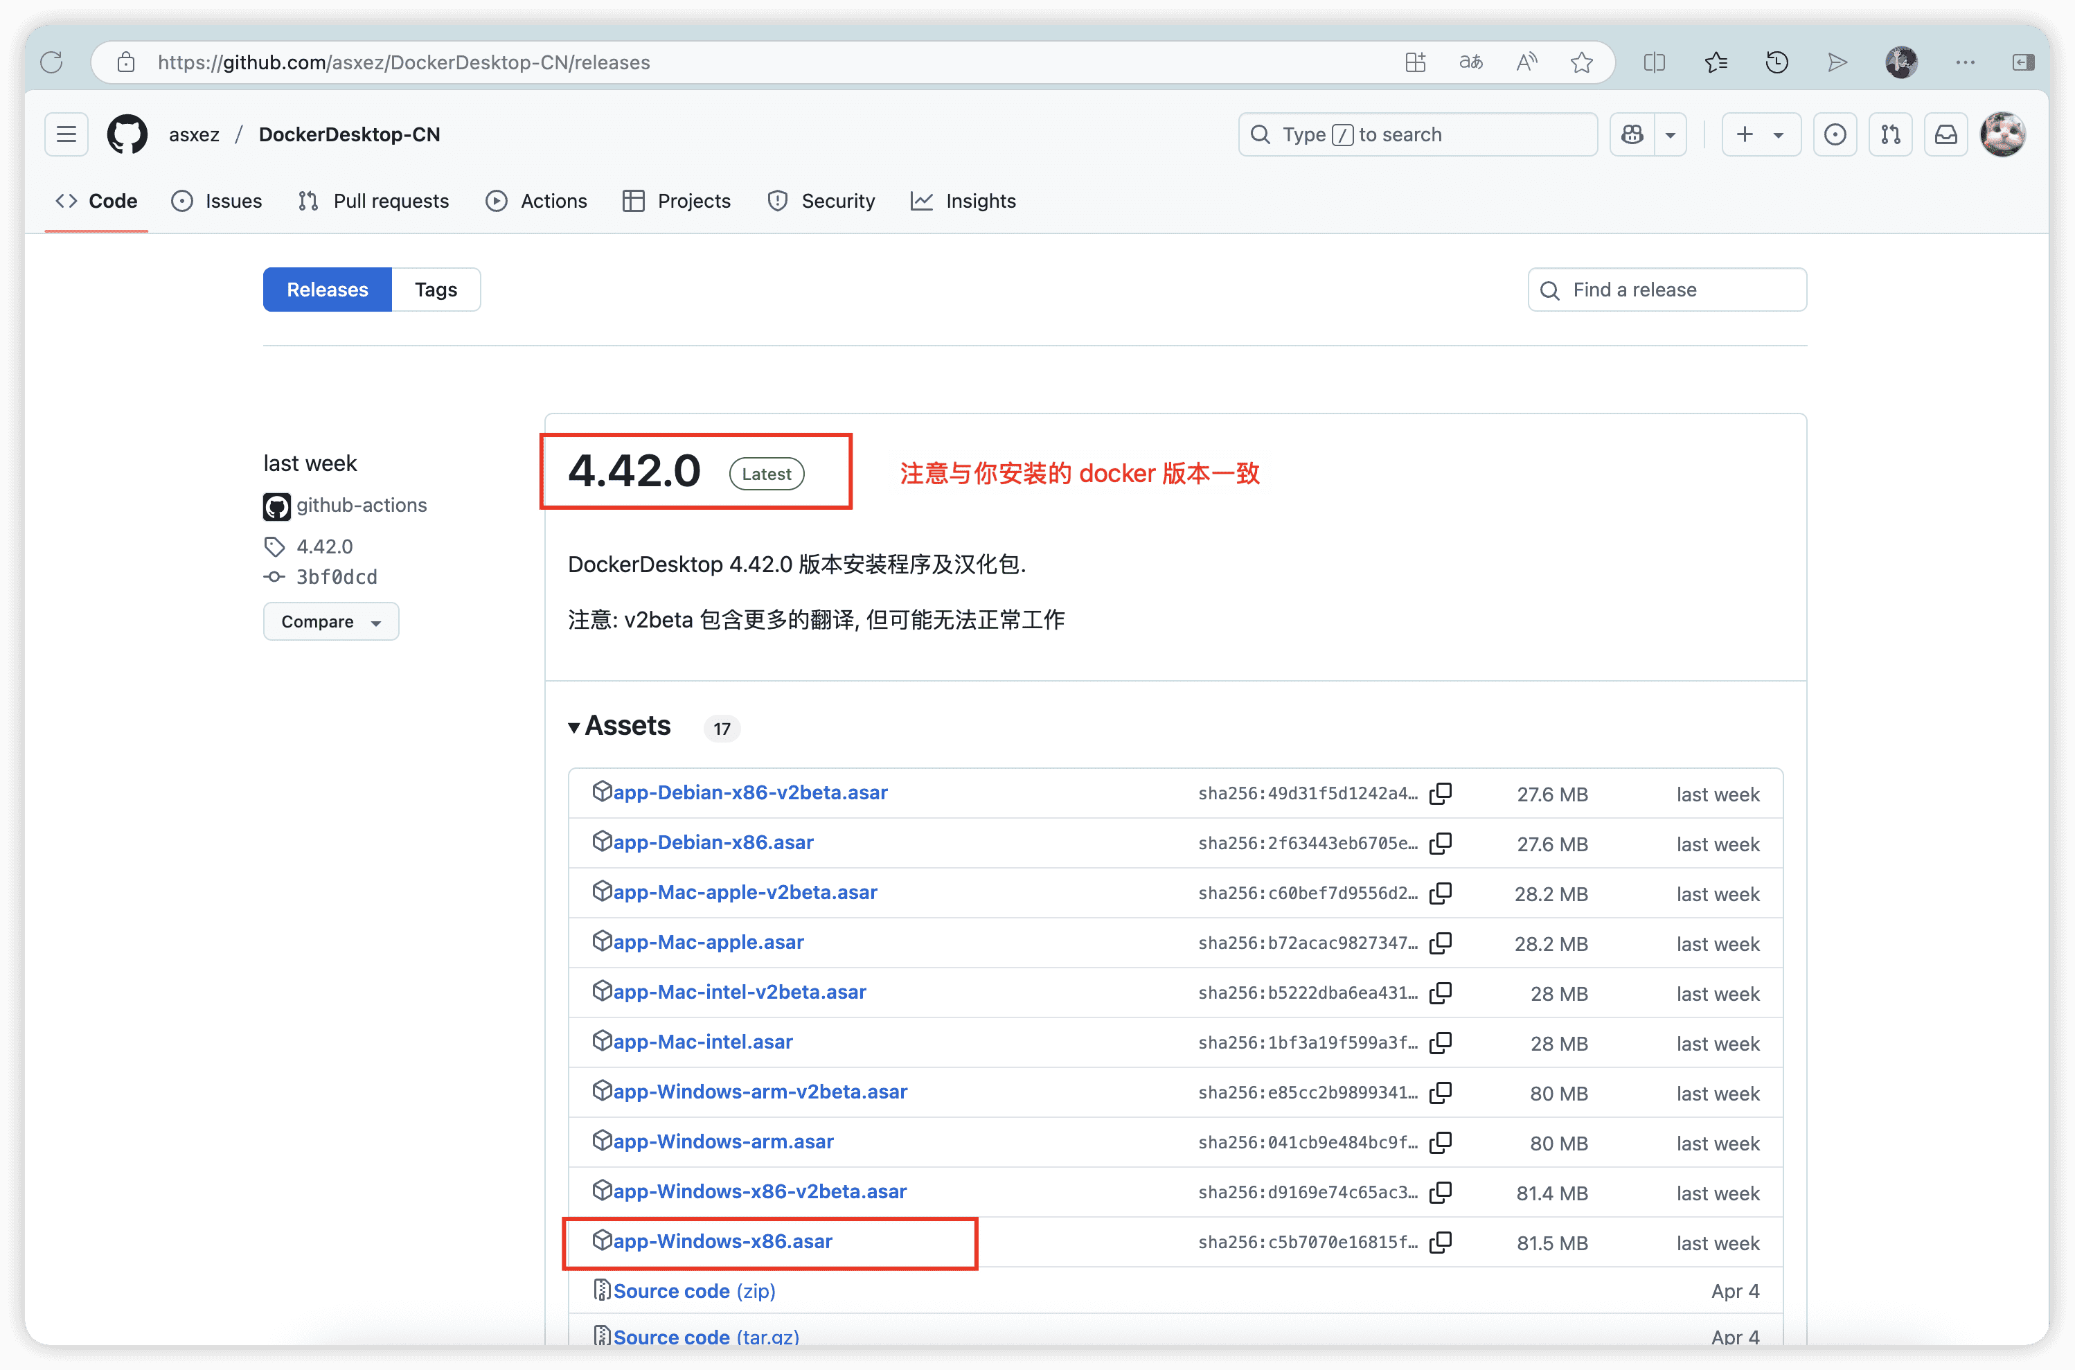Copy sha256 of app-Debian-x86.asar
2075x1370 pixels.
click(1441, 843)
